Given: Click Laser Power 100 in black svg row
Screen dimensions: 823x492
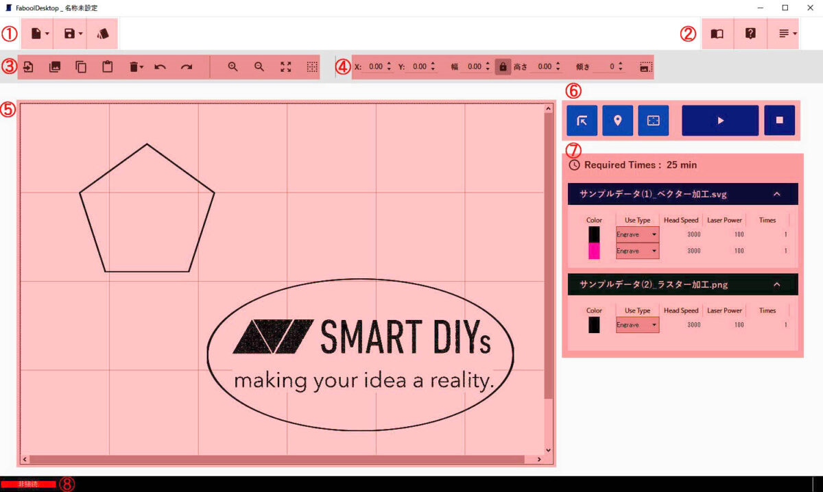Looking at the screenshot, I should (739, 234).
